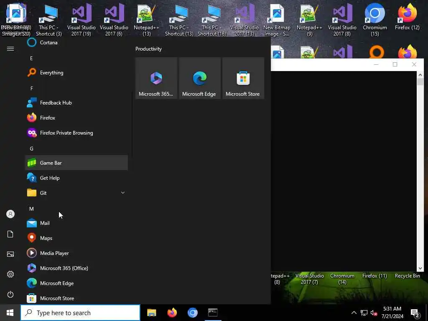
Task: Select Notepad++ (9) desktop icon
Action: (x=310, y=20)
